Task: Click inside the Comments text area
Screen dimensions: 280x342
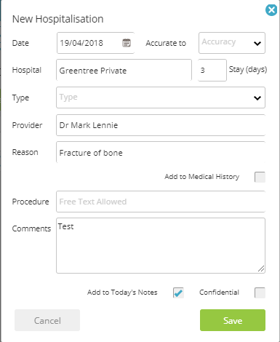Action: [161, 245]
